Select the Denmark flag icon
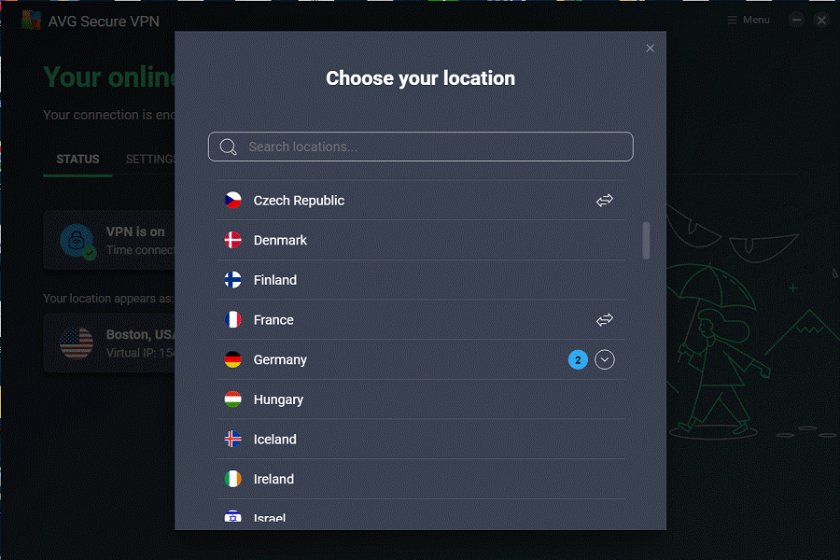Image resolution: width=840 pixels, height=560 pixels. [232, 240]
